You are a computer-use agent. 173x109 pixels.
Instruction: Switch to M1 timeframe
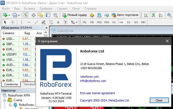[85, 22]
